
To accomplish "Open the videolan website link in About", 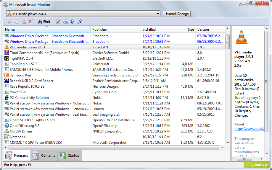I will click(249, 129).
